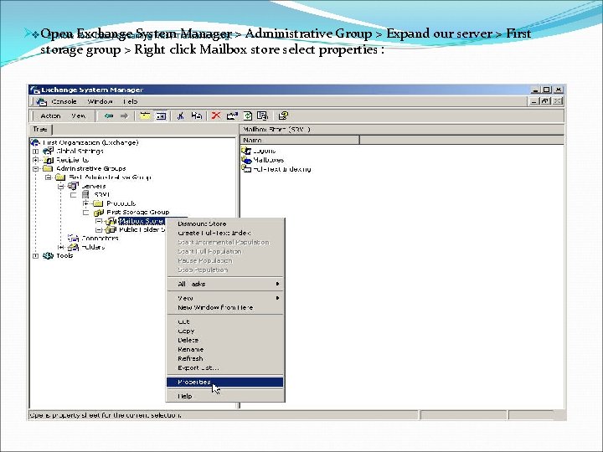Image resolution: width=603 pixels, height=452 pixels.
Task: Click the red X Delete toolbar icon
Action: (216, 116)
